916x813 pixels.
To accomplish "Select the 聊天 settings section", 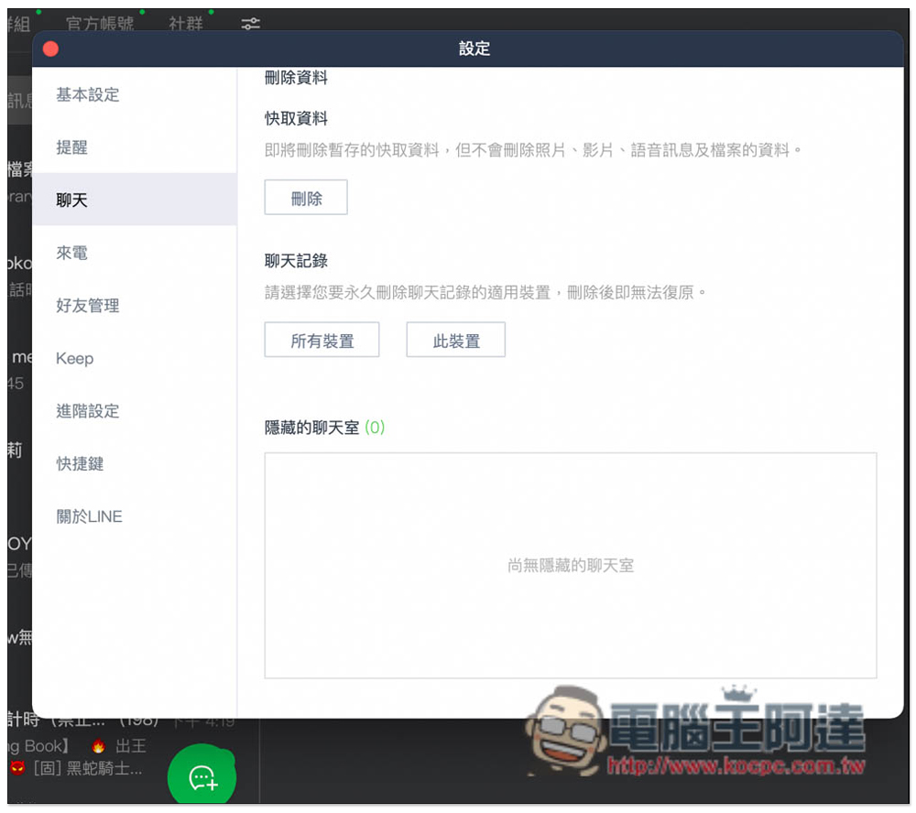I will (x=72, y=201).
